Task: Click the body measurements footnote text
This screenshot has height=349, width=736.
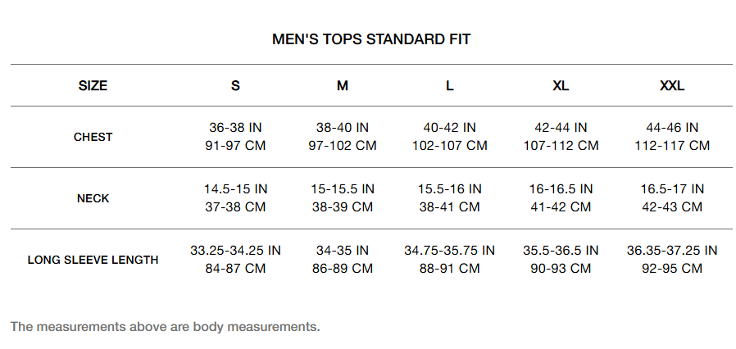Action: point(165,326)
